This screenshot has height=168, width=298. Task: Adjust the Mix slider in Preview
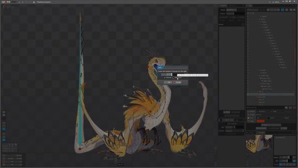click(285, 161)
